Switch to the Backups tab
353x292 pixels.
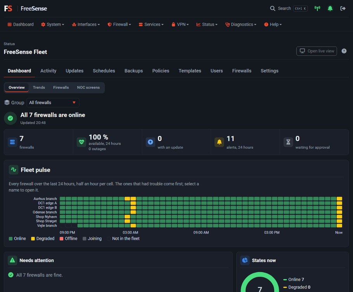tap(134, 71)
